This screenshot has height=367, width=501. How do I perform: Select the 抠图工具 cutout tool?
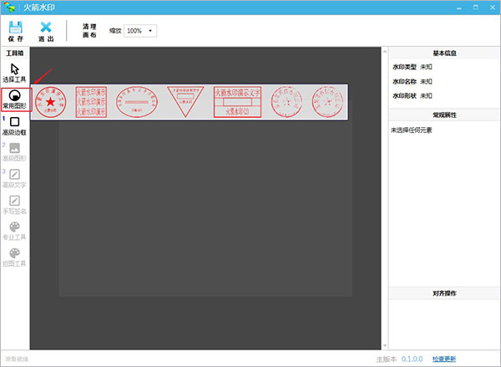point(14,257)
